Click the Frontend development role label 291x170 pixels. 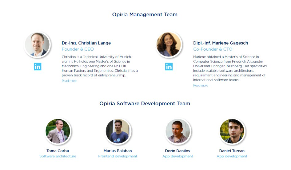tap(118, 156)
